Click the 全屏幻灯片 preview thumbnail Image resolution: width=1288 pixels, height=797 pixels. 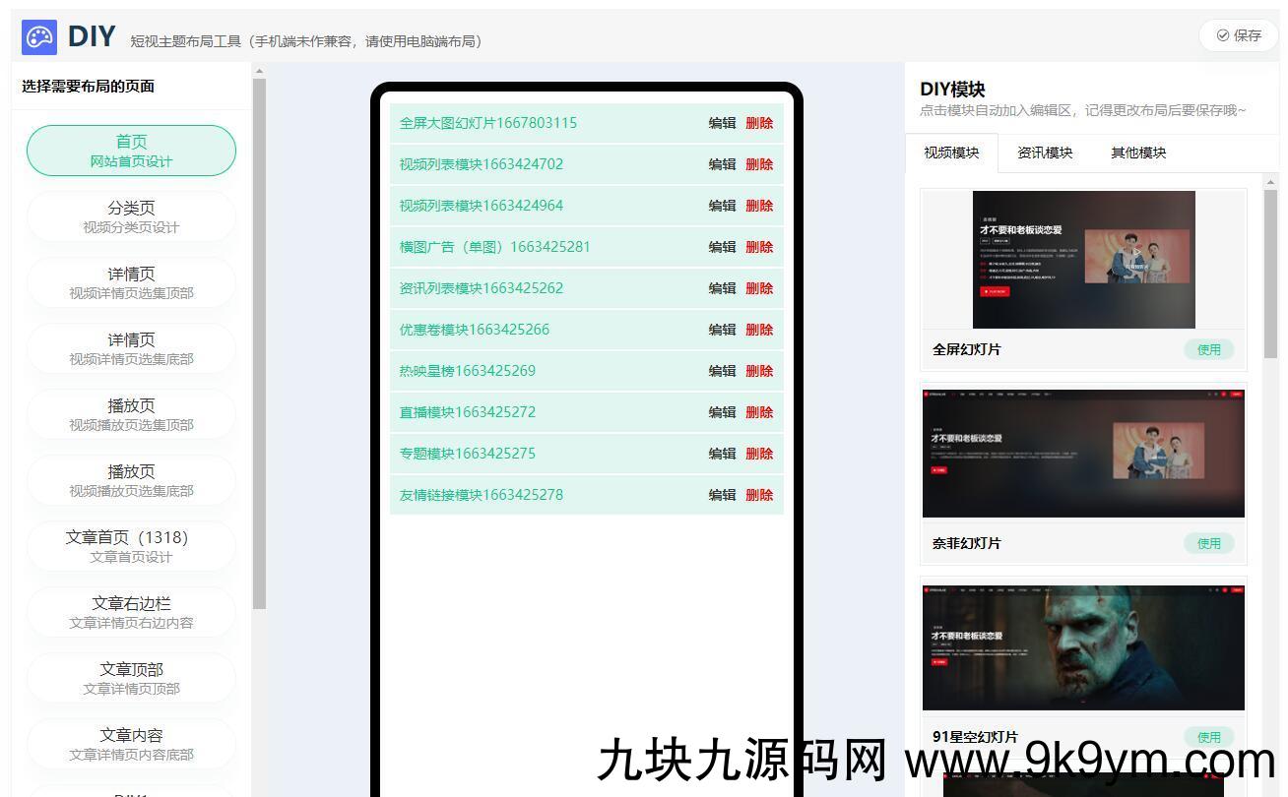[x=1083, y=260]
